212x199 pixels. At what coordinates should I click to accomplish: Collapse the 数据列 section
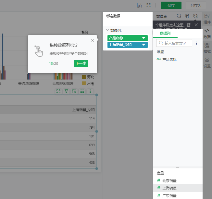pyautogui.click(x=107, y=30)
